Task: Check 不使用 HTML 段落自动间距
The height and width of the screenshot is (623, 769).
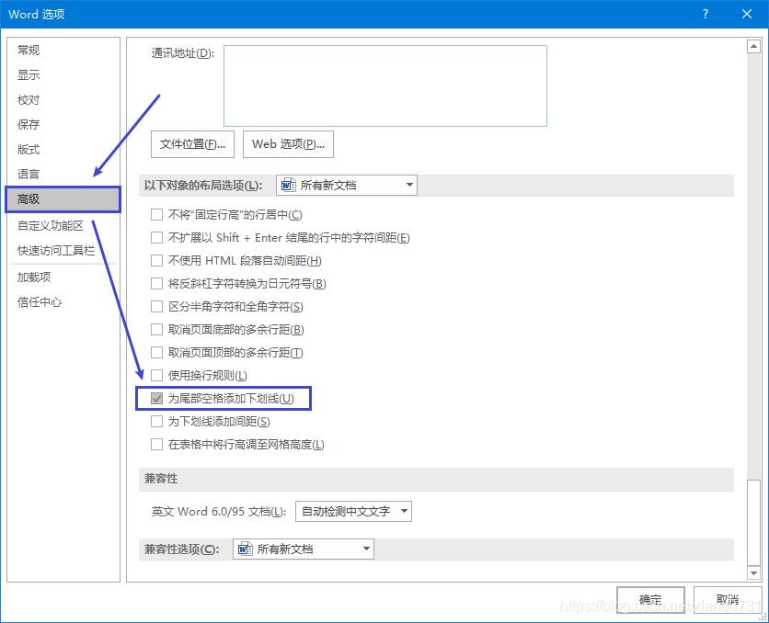Action: pyautogui.click(x=157, y=261)
